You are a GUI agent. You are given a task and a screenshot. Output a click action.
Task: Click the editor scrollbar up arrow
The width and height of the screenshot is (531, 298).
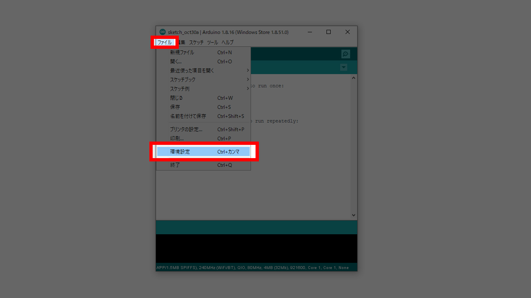tap(353, 78)
